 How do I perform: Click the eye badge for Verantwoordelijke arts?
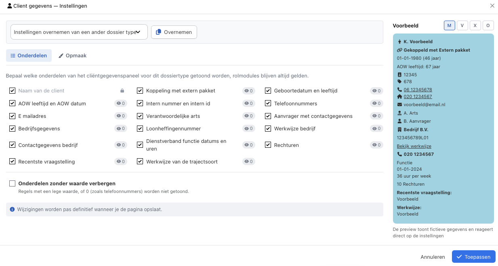pyautogui.click(x=249, y=116)
